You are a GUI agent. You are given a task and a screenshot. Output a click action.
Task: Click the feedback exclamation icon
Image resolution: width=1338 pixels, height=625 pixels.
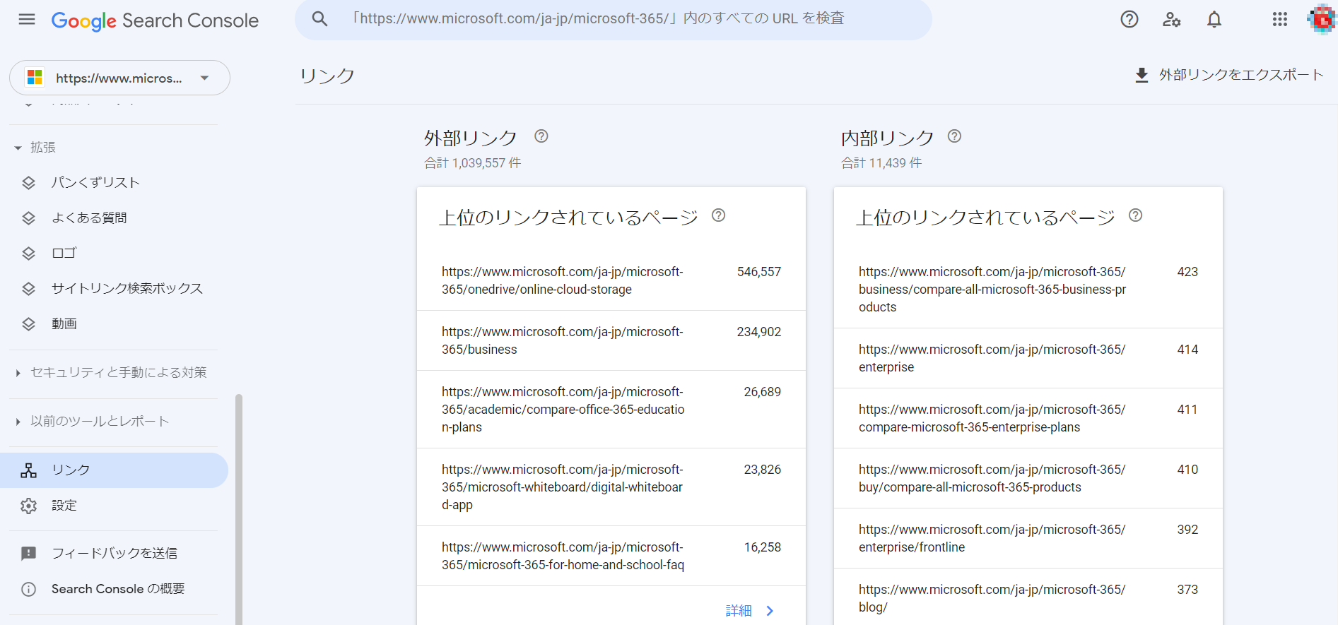coord(28,554)
